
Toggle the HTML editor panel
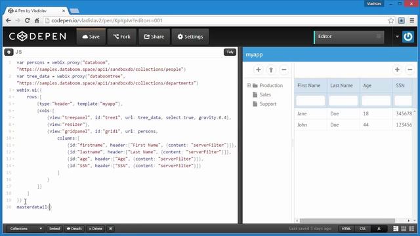pos(346,229)
